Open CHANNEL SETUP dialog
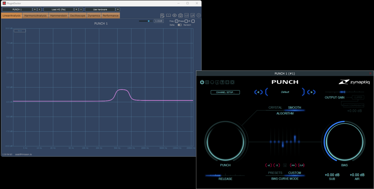374x189 pixels. pyautogui.click(x=225, y=92)
